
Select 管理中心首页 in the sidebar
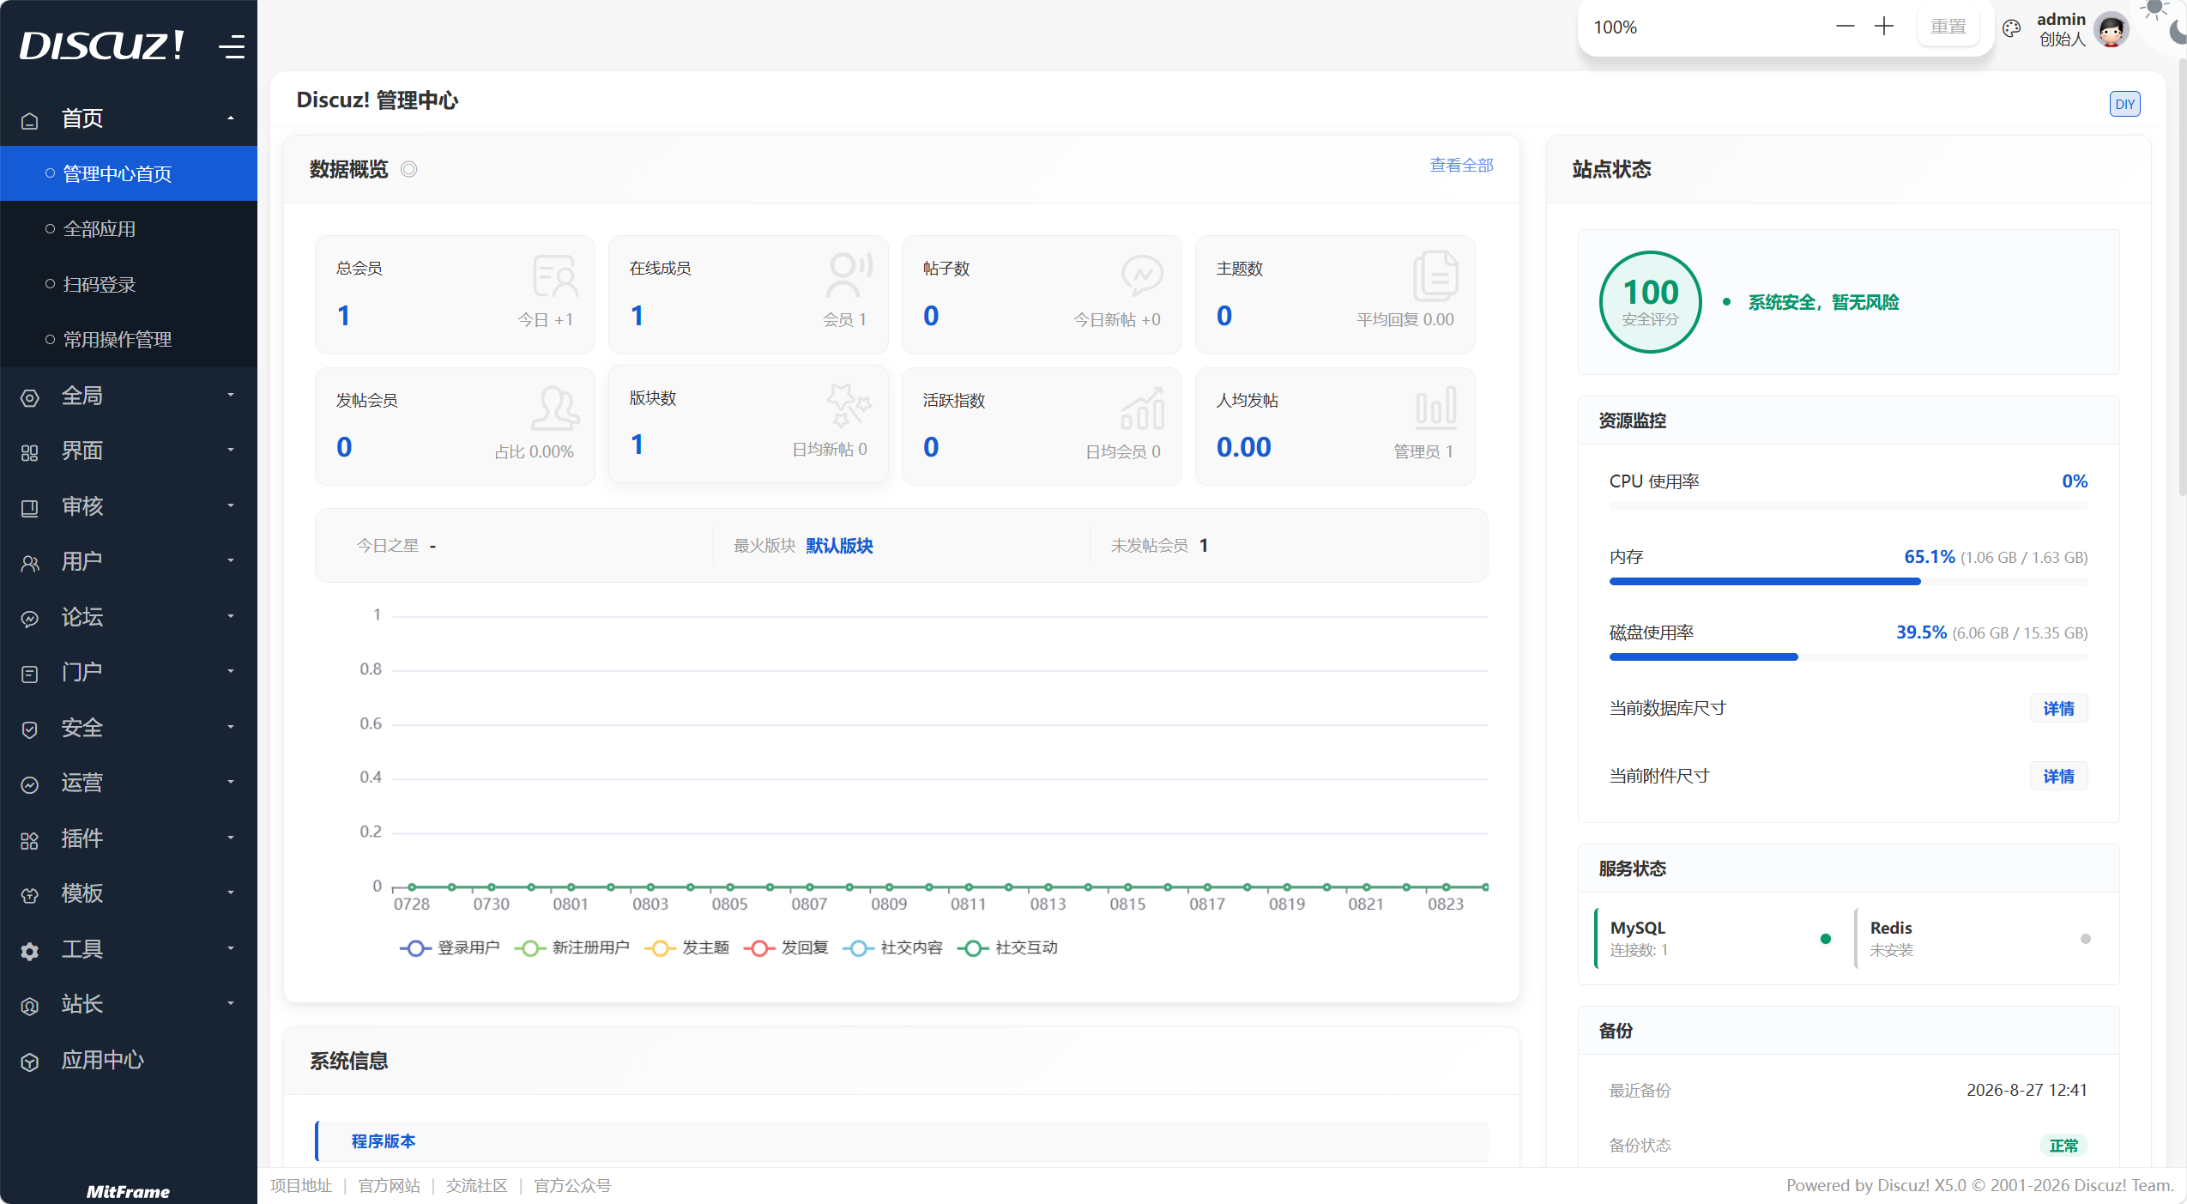[129, 173]
